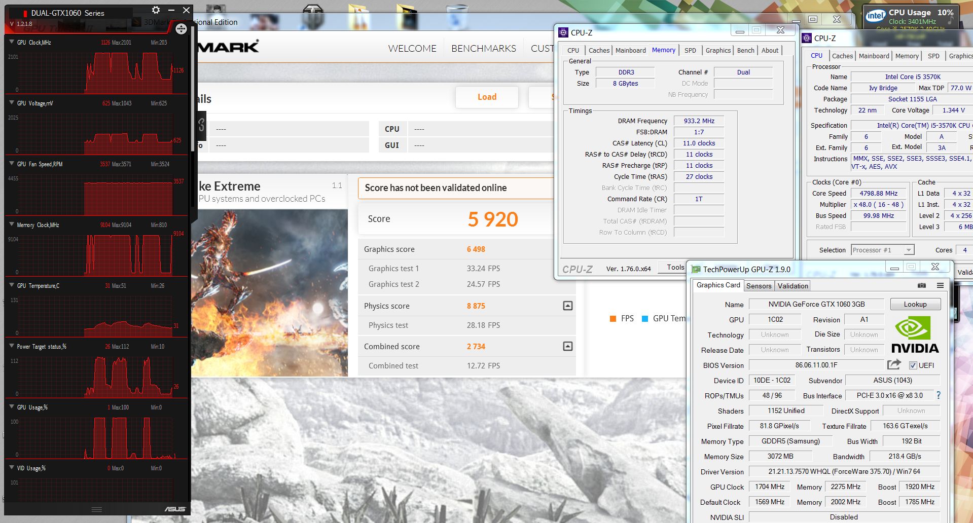
Task: Click the CPU-Z title bar icon of Memory window
Action: click(563, 32)
